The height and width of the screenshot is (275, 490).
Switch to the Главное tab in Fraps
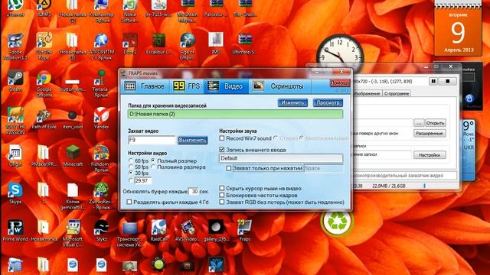[x=145, y=86]
